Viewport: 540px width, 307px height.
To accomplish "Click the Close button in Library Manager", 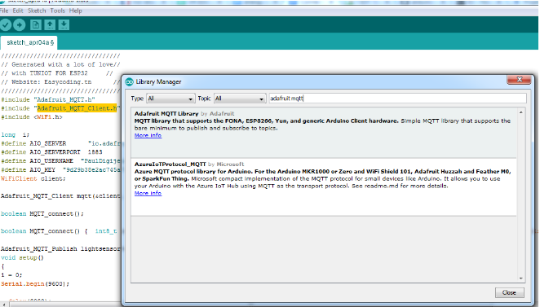I will pyautogui.click(x=509, y=292).
